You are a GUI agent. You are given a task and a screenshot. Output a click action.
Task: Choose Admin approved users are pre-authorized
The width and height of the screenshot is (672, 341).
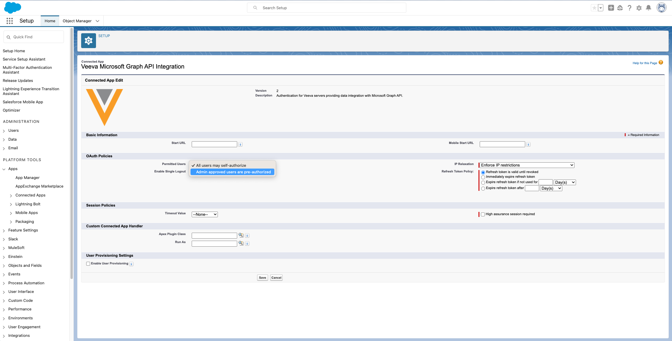tap(233, 172)
